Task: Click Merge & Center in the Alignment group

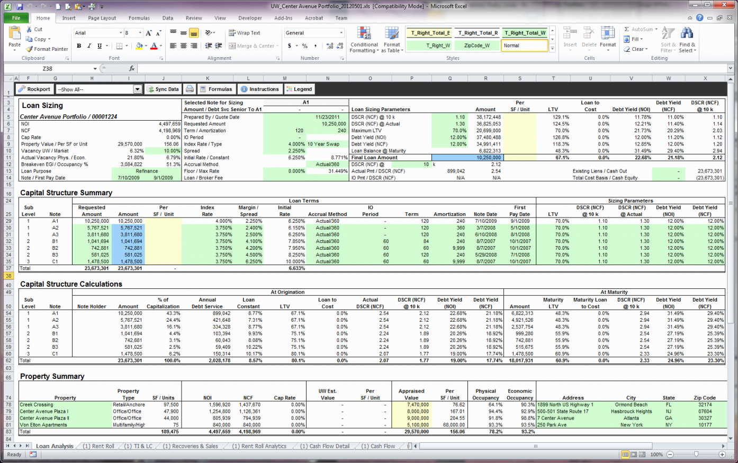Action: click(x=253, y=46)
